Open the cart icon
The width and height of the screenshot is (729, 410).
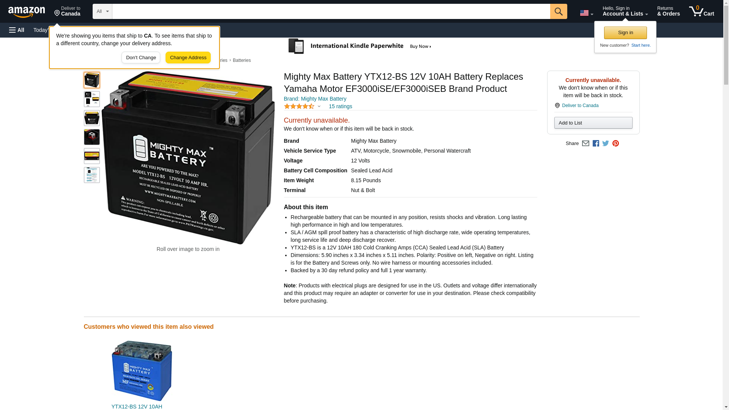701,11
